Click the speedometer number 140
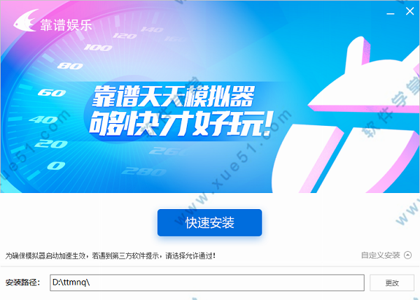This screenshot has width=420, height=300. tap(152, 29)
